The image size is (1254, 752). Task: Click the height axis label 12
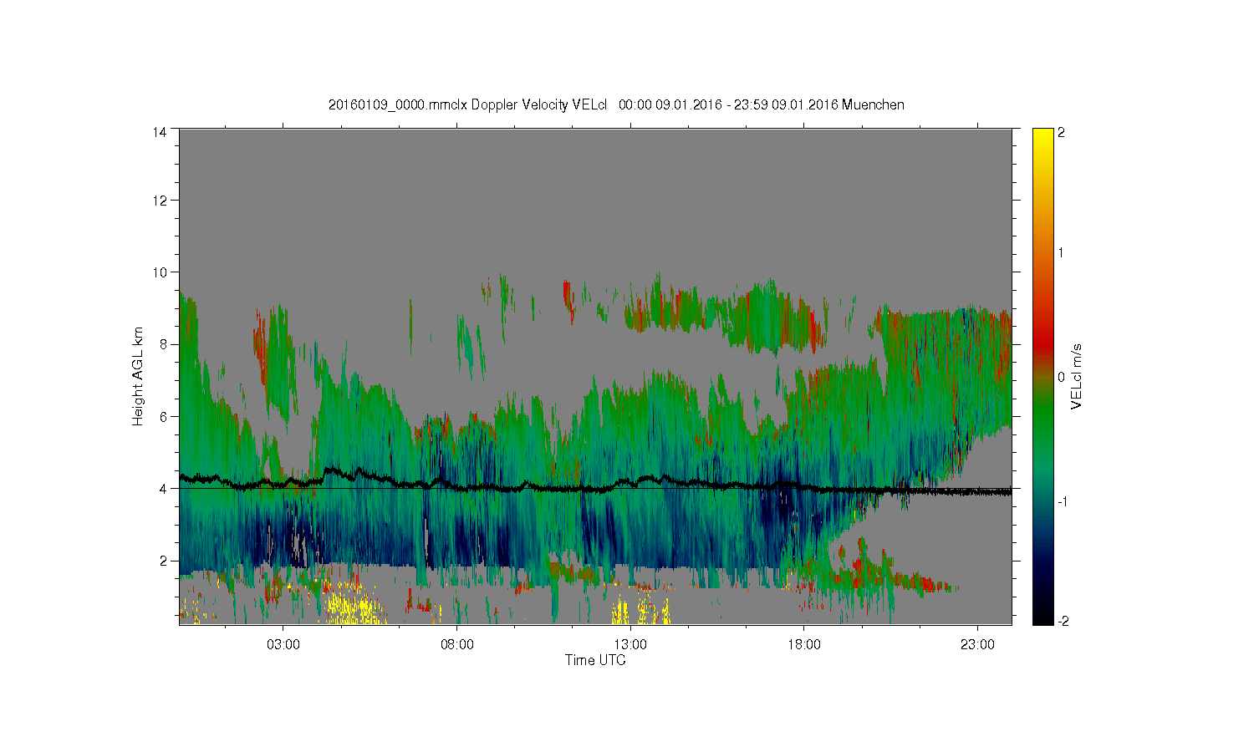coord(159,201)
